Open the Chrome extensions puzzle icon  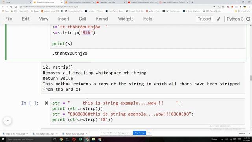(x=241, y=7)
